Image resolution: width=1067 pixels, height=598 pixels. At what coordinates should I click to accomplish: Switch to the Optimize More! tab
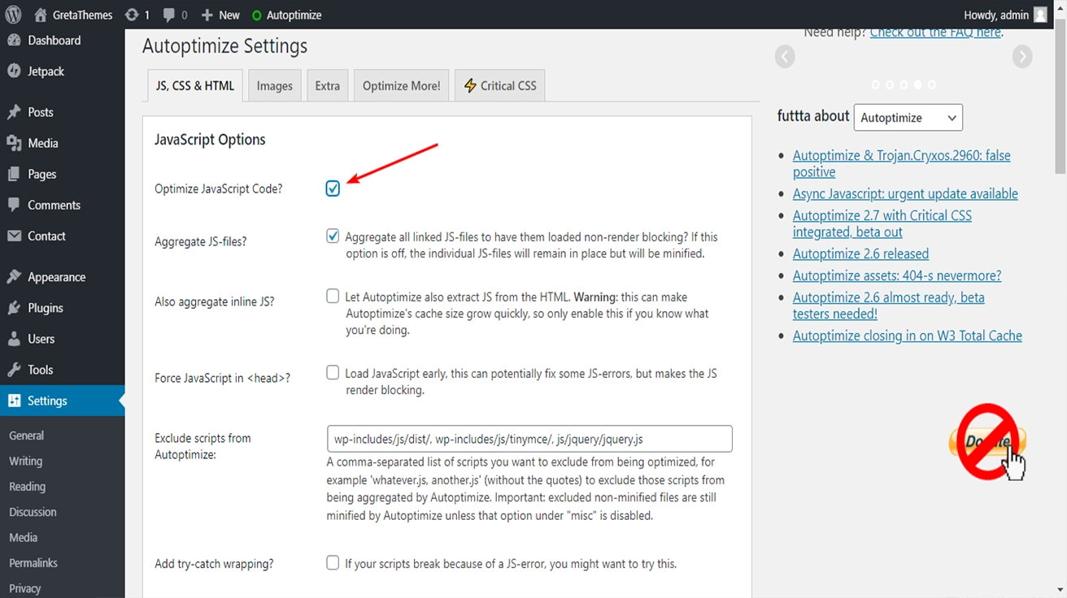[402, 85]
